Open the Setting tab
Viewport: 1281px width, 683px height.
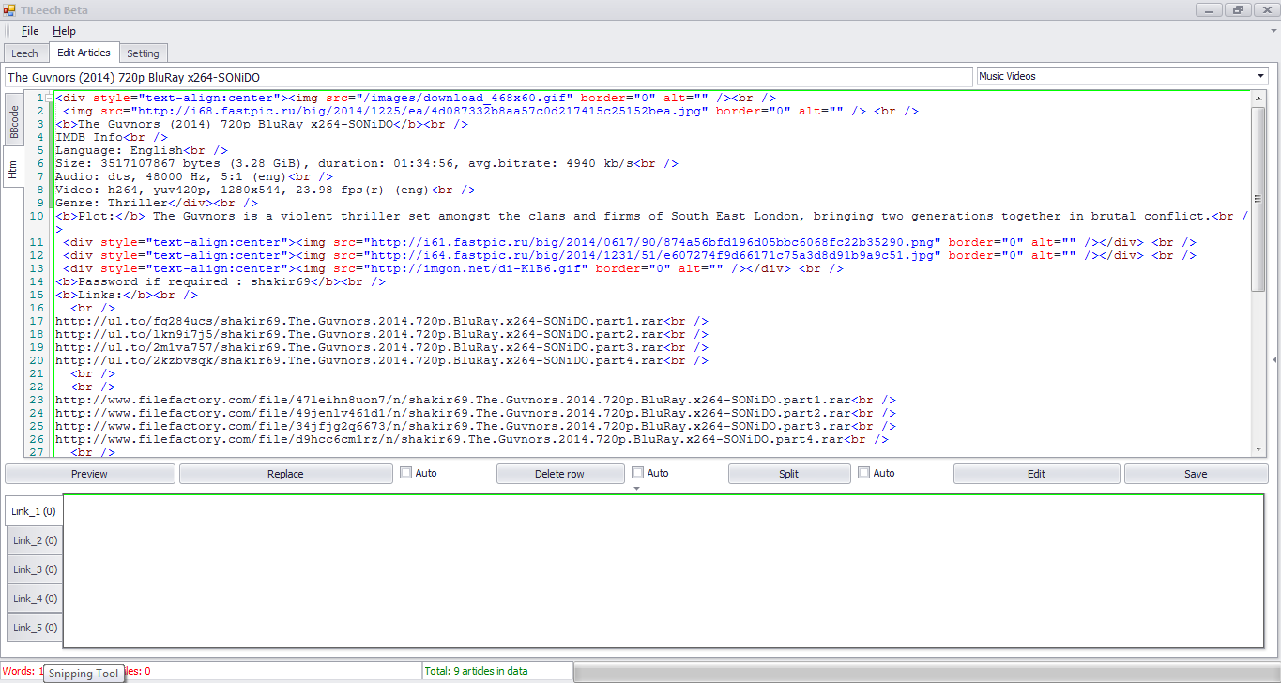[x=144, y=53]
